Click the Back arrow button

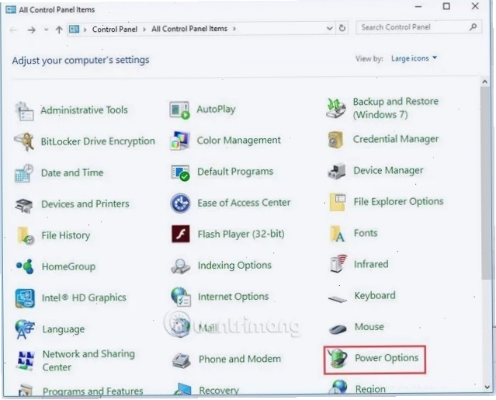point(13,30)
